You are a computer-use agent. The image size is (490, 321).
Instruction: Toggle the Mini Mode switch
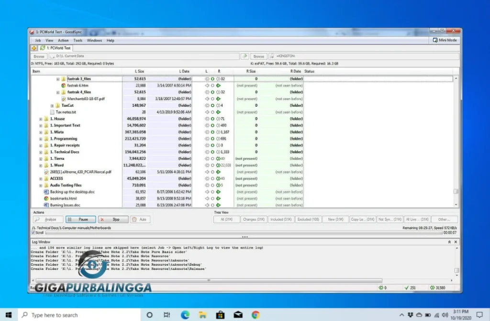[x=444, y=40]
